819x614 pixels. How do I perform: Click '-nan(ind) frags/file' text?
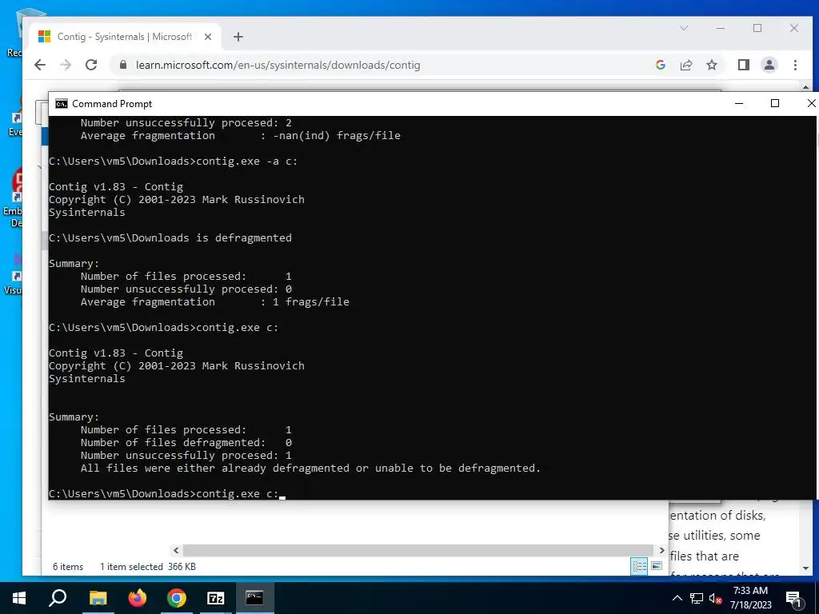coord(337,136)
